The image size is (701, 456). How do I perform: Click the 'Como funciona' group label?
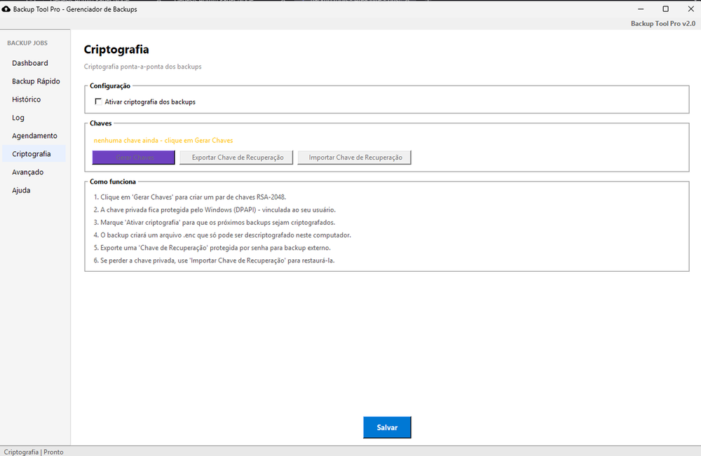(x=113, y=182)
